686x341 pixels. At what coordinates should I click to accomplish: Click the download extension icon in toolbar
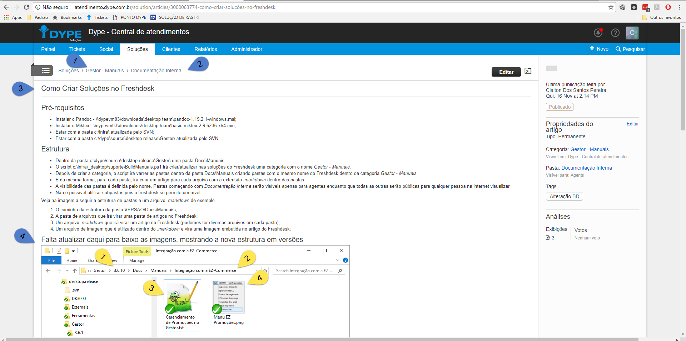(x=634, y=7)
